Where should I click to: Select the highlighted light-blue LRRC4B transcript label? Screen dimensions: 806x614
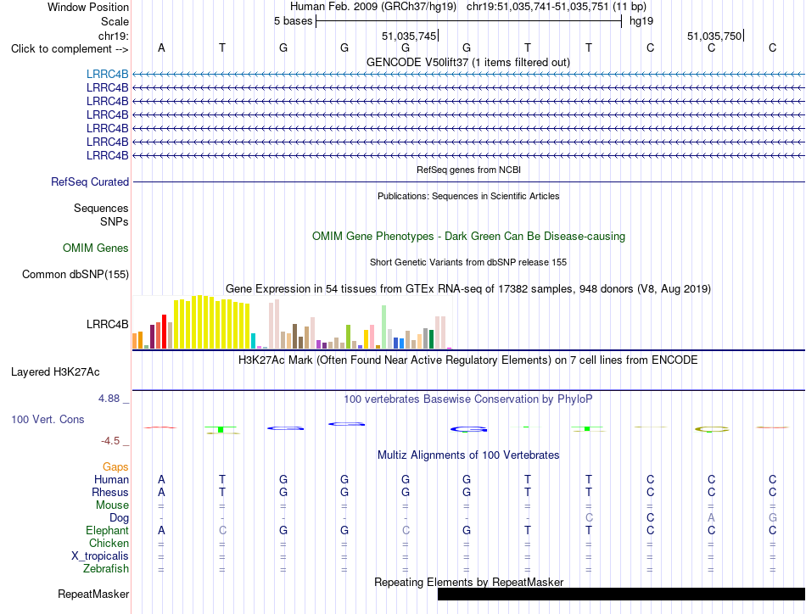(x=108, y=74)
